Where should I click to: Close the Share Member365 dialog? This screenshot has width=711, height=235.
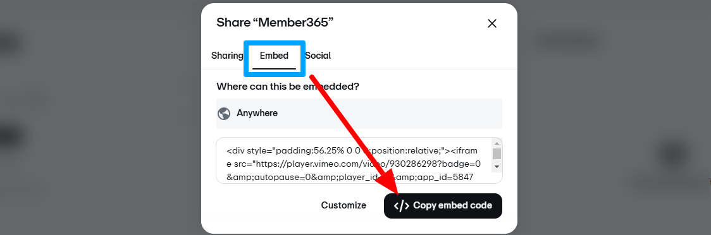pyautogui.click(x=492, y=23)
